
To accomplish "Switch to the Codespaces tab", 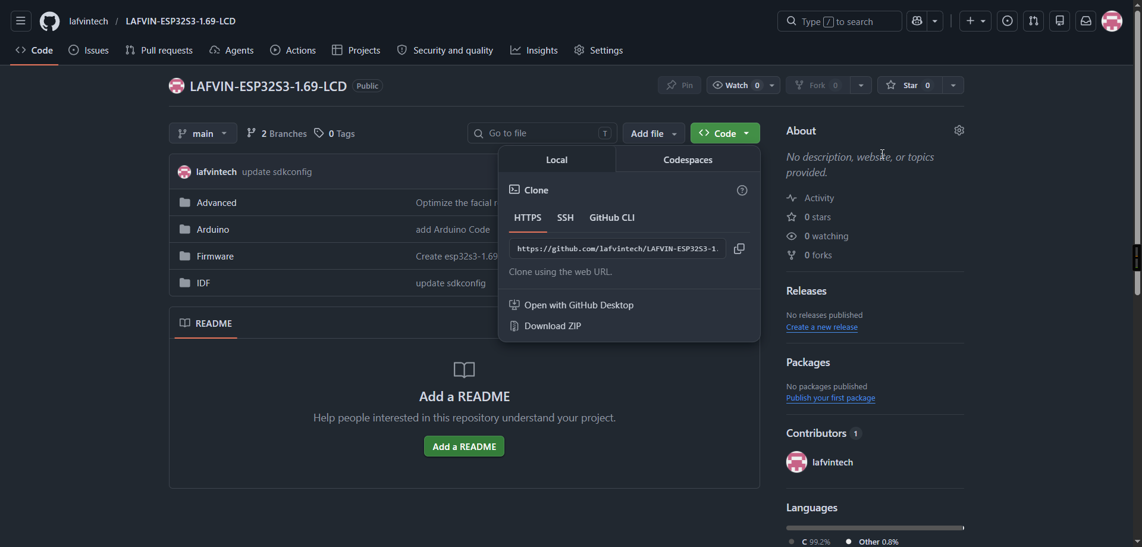I will [688, 160].
